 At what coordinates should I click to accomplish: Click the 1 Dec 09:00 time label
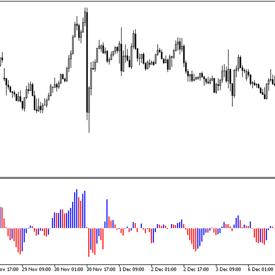pos(133,269)
